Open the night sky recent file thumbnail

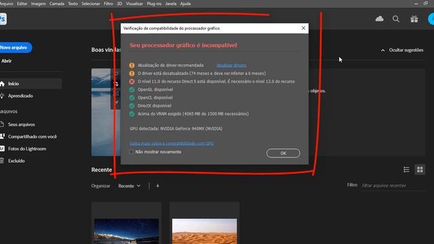[127, 231]
